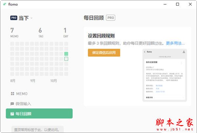Click the 每日回顾 calendar icon

pyautogui.click(x=12, y=114)
